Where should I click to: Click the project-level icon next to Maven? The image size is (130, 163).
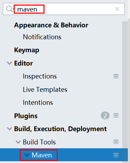click(116, 155)
